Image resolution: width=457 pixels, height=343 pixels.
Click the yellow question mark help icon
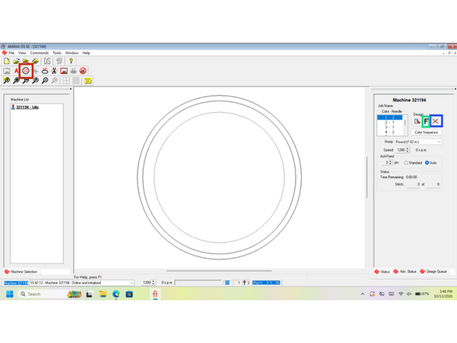point(71,61)
